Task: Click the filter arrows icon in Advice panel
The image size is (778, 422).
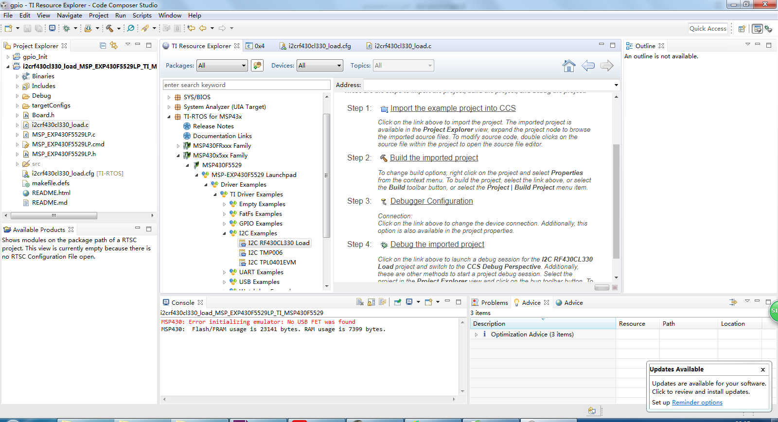Action: click(733, 302)
